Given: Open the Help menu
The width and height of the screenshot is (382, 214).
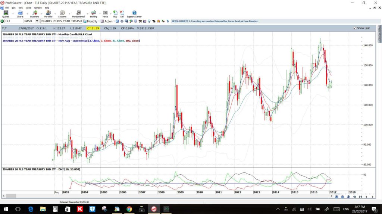Looking at the screenshot, I should (x=47, y=8).
